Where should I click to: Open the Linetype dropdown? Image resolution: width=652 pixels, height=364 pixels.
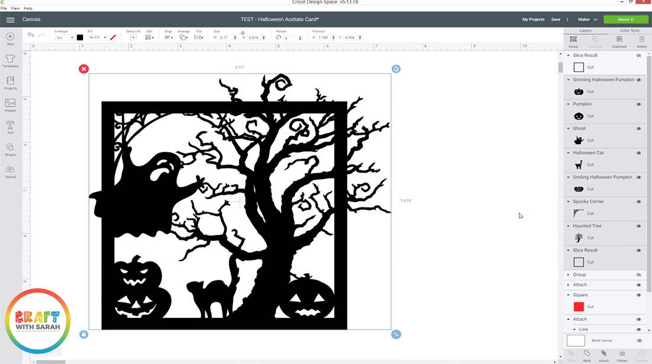point(64,37)
